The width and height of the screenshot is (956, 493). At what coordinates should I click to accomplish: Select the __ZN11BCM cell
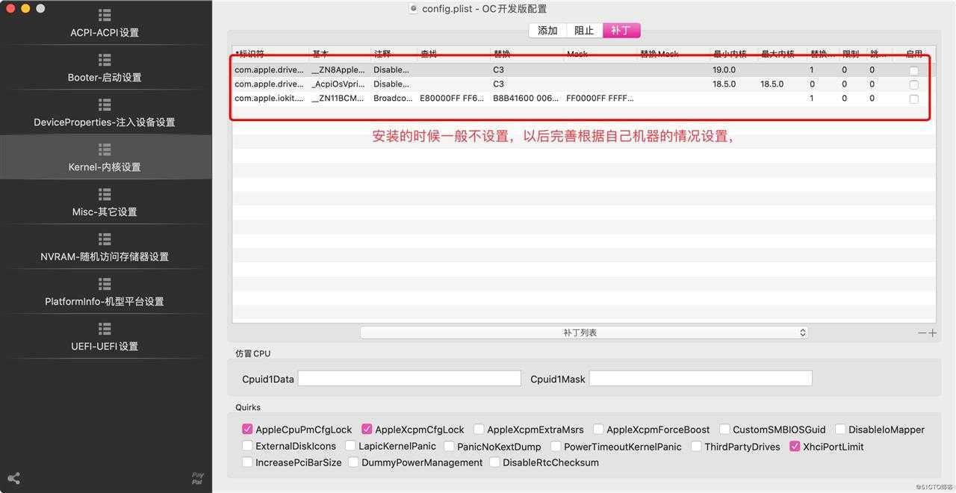[339, 99]
